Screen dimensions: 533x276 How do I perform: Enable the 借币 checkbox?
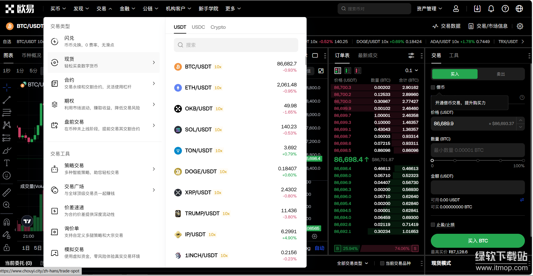pos(433,87)
